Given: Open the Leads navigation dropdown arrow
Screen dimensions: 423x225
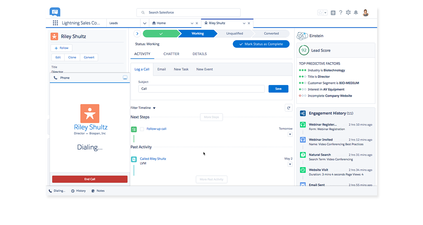Looking at the screenshot, I should (145, 23).
